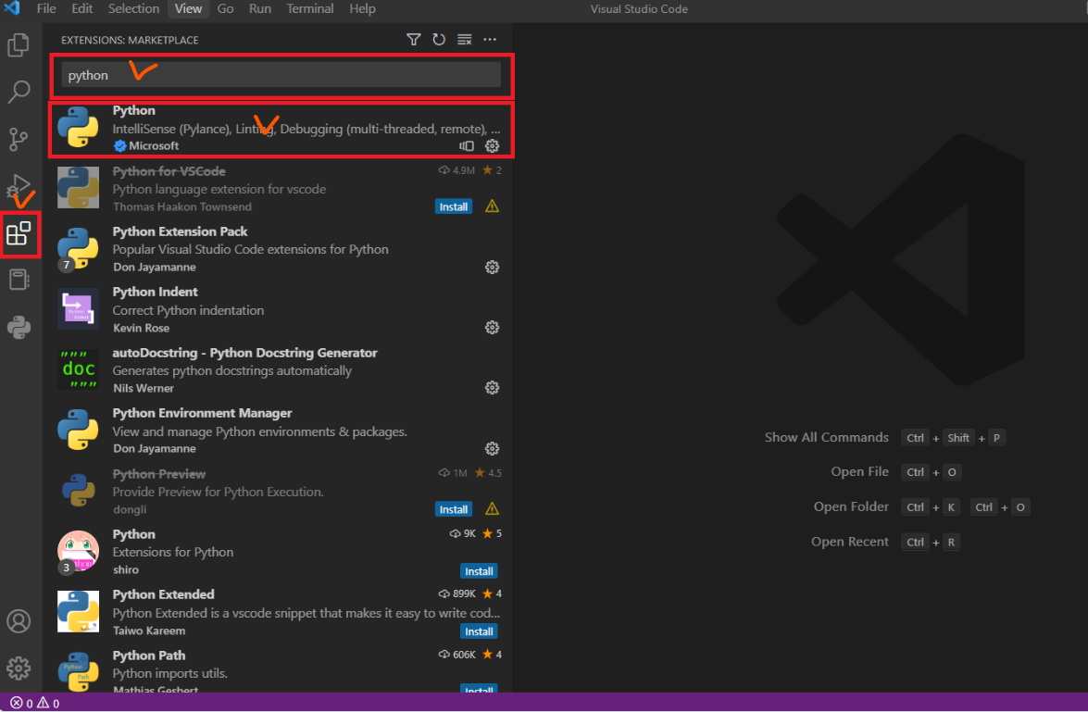The width and height of the screenshot is (1088, 712).
Task: Open the Edit menu
Action: point(81,9)
